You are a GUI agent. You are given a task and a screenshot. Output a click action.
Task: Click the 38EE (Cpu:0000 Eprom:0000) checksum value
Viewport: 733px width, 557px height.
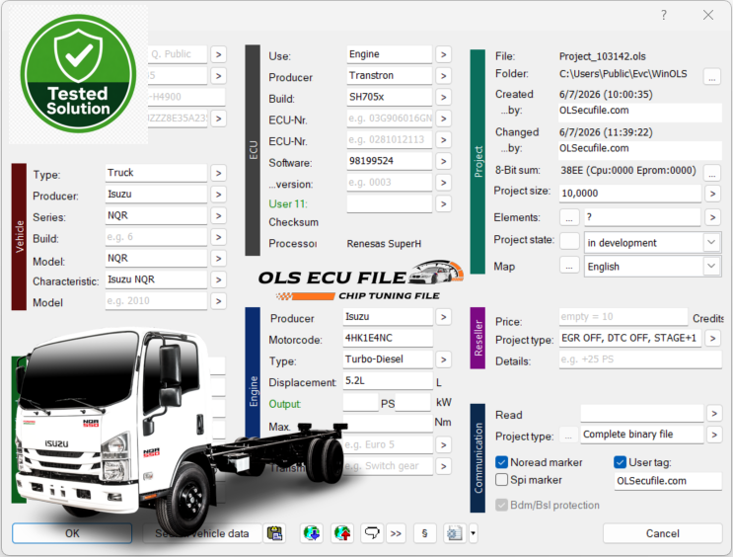(x=628, y=171)
